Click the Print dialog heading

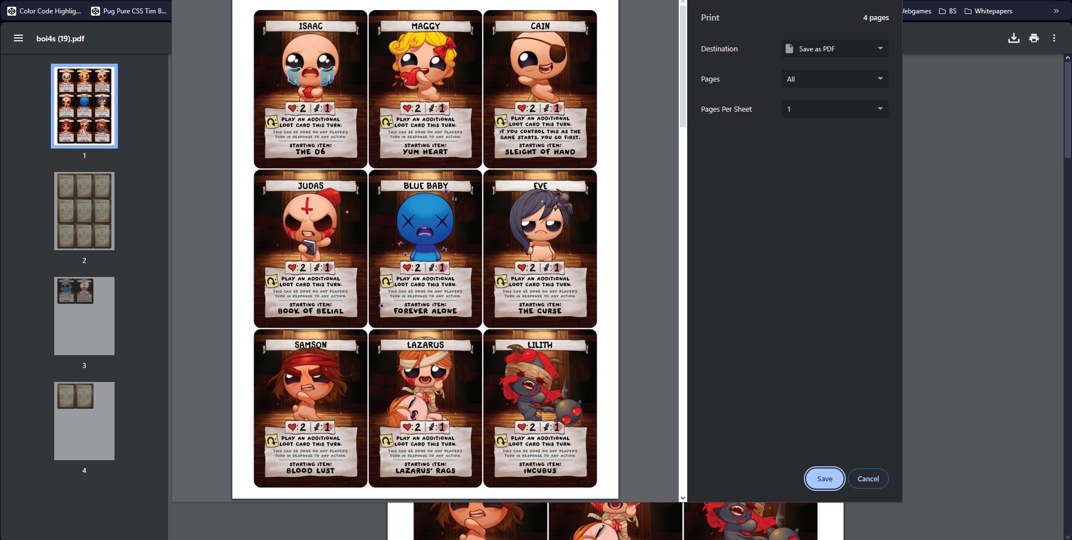[x=710, y=17]
